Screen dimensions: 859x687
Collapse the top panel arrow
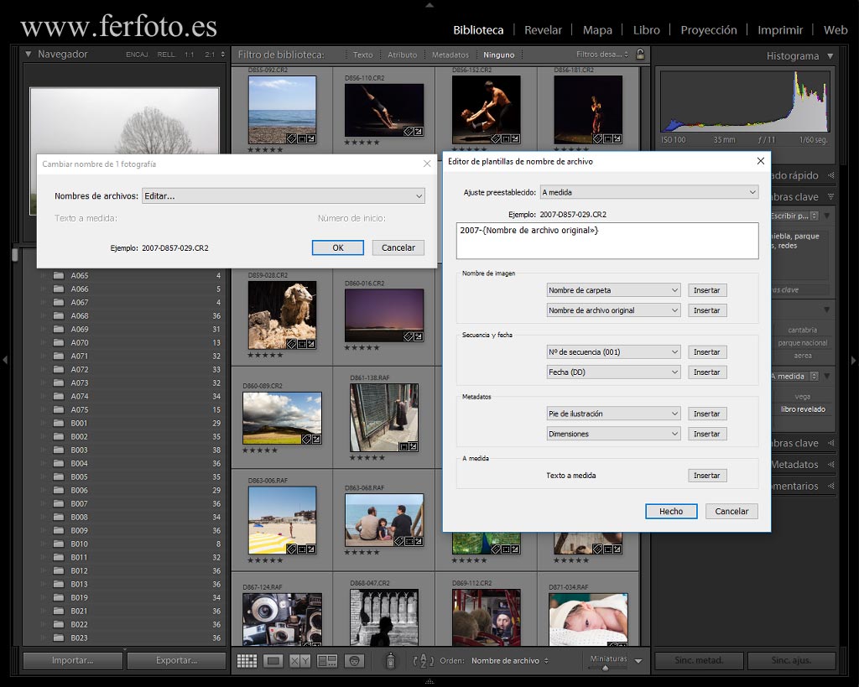[x=429, y=4]
